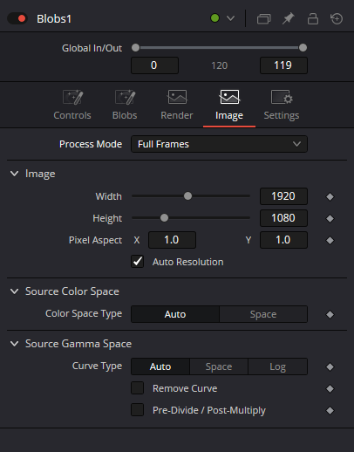This screenshot has width=354, height=452.
Task: Click the Global In/Out right handle
Action: coord(303,48)
